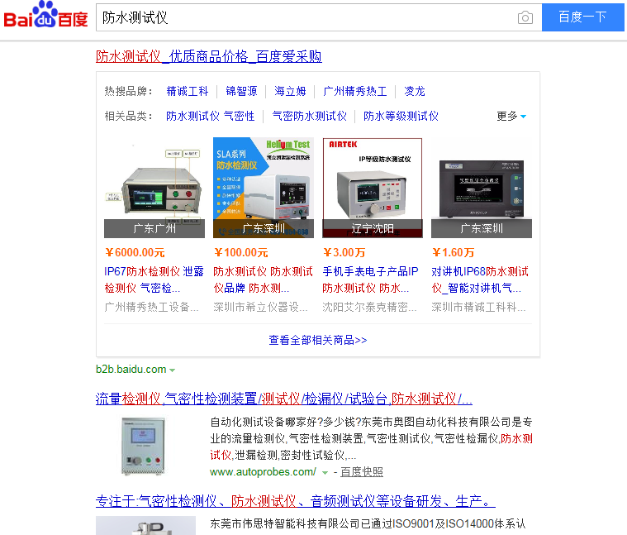Click the 热搜品牌 label
Screen dimensions: 627x535
pos(128,91)
